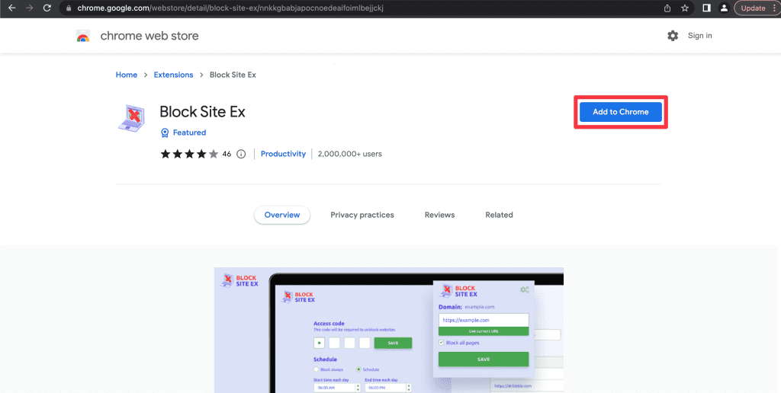Open the Reviews tab
Screen dimensions: 781x393
click(440, 215)
